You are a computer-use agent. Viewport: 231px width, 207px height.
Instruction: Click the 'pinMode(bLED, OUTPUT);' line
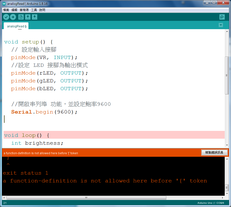pos(49,89)
